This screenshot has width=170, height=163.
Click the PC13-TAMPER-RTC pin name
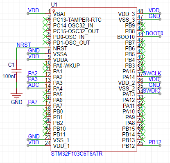click(x=77, y=20)
